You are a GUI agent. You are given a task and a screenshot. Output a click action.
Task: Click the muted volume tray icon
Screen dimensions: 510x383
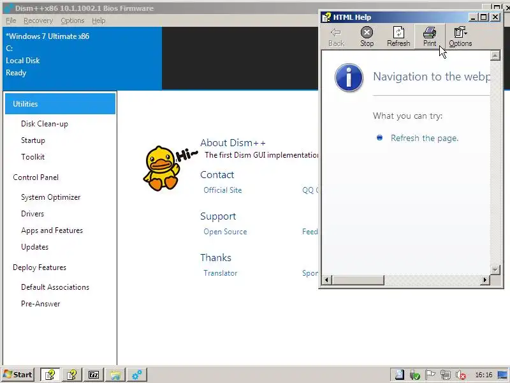click(x=460, y=375)
